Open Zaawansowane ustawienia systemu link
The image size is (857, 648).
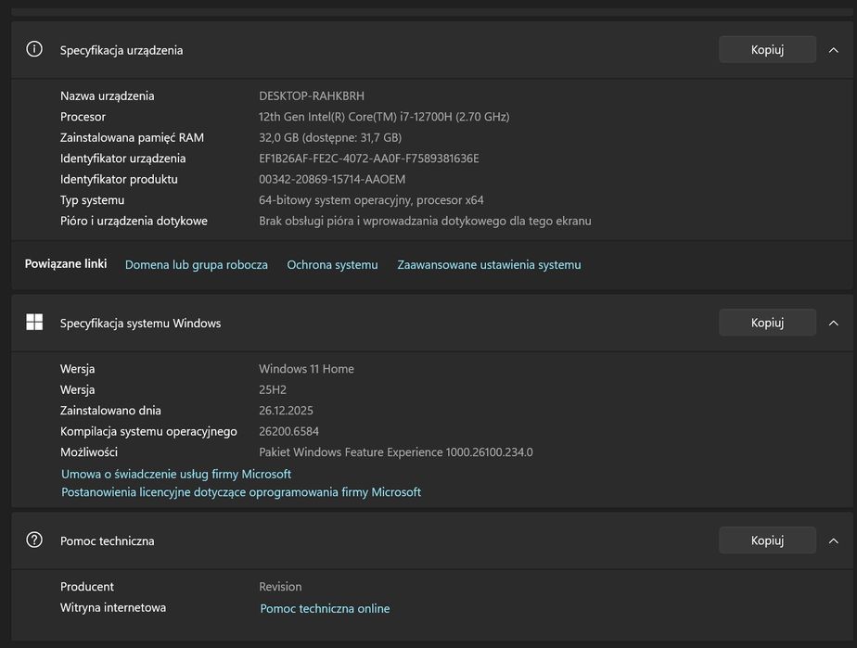(489, 265)
